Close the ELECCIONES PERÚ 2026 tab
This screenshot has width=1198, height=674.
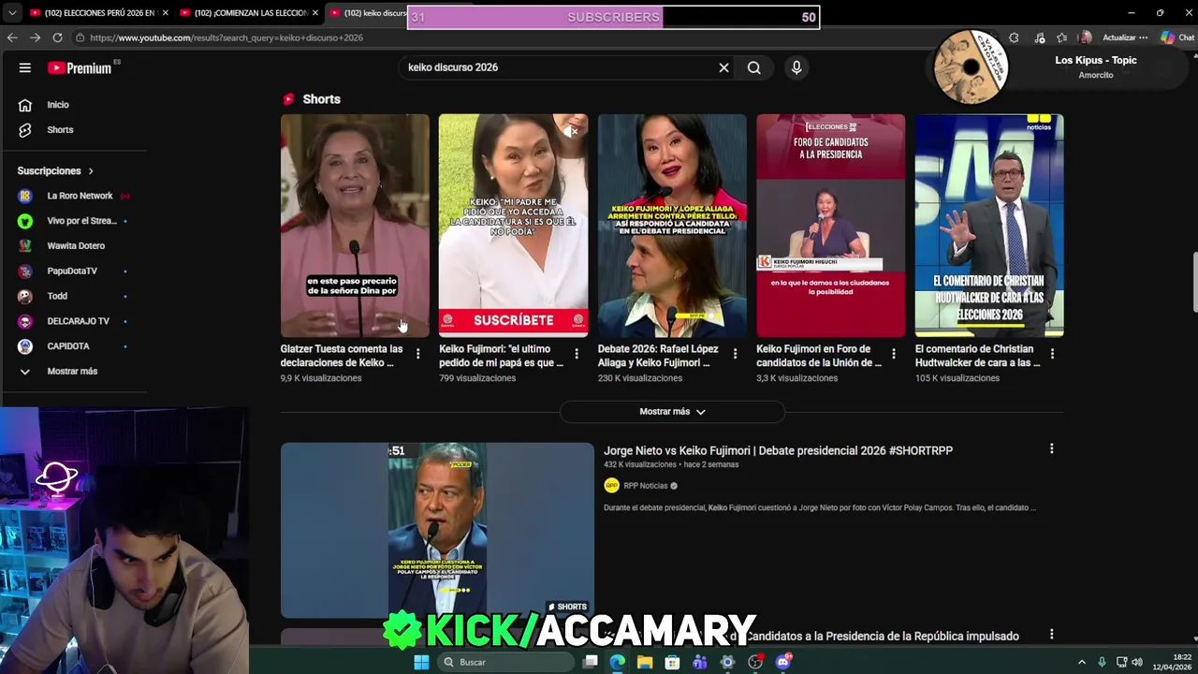165,13
